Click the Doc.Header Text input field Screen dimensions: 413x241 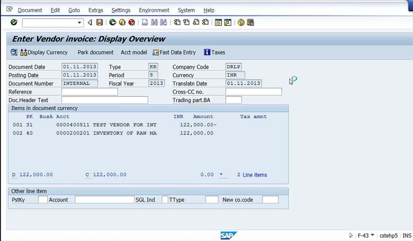point(105,100)
